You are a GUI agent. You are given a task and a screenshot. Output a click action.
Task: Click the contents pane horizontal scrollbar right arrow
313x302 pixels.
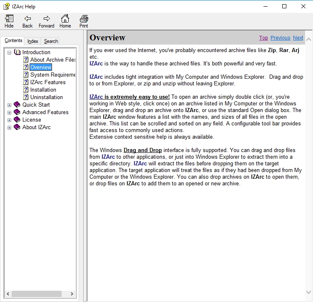[73, 294]
